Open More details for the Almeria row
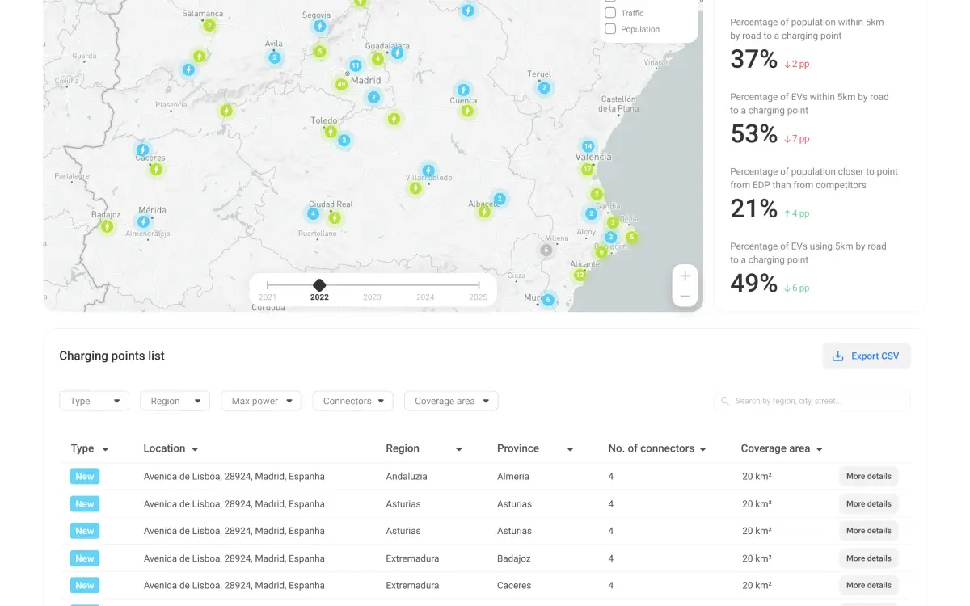 coord(868,477)
